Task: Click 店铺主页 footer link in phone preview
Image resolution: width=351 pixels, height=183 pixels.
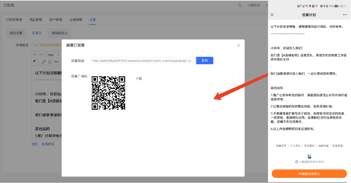Action: pos(281,146)
